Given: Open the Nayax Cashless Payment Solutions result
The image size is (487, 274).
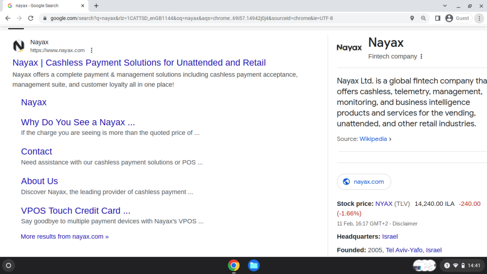Looking at the screenshot, I should tap(139, 63).
